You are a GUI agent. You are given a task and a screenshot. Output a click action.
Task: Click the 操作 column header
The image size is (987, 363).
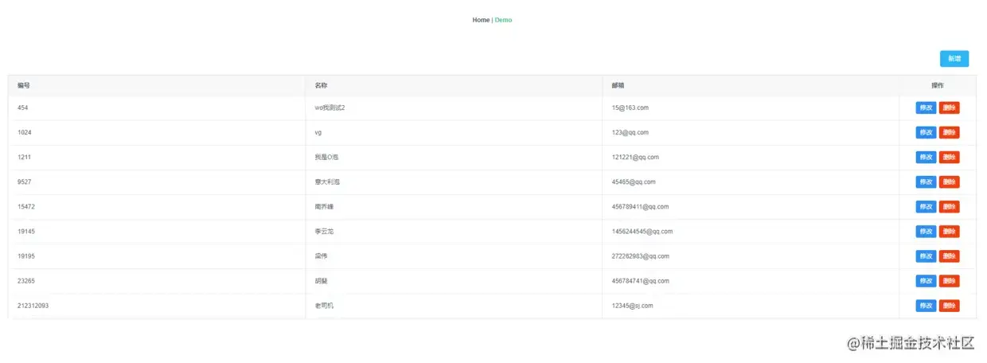[x=938, y=85]
